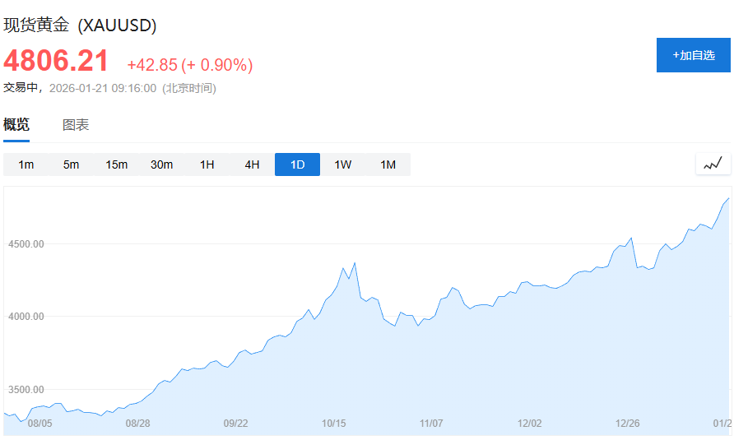Click the +42.85 (+0.90%) price change
The height and width of the screenshot is (440, 734).
click(189, 65)
